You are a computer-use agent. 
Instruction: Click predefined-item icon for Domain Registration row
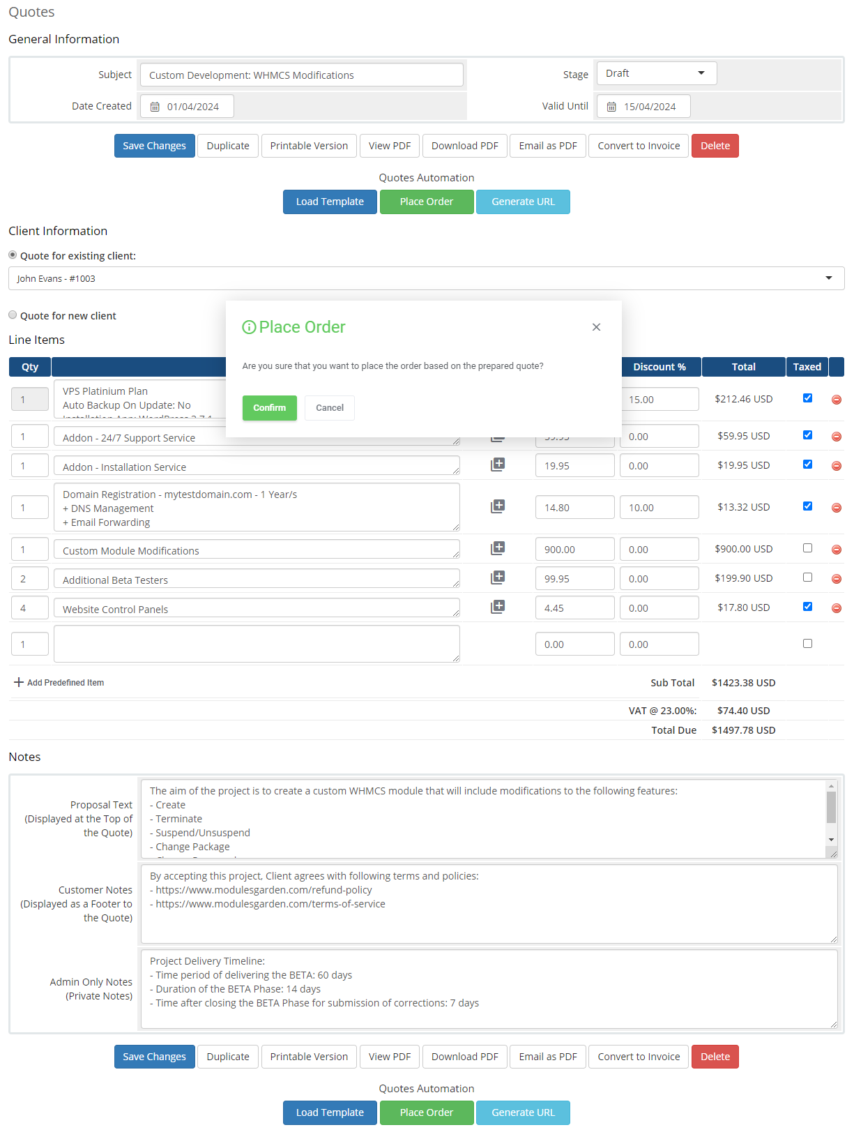pyautogui.click(x=497, y=506)
